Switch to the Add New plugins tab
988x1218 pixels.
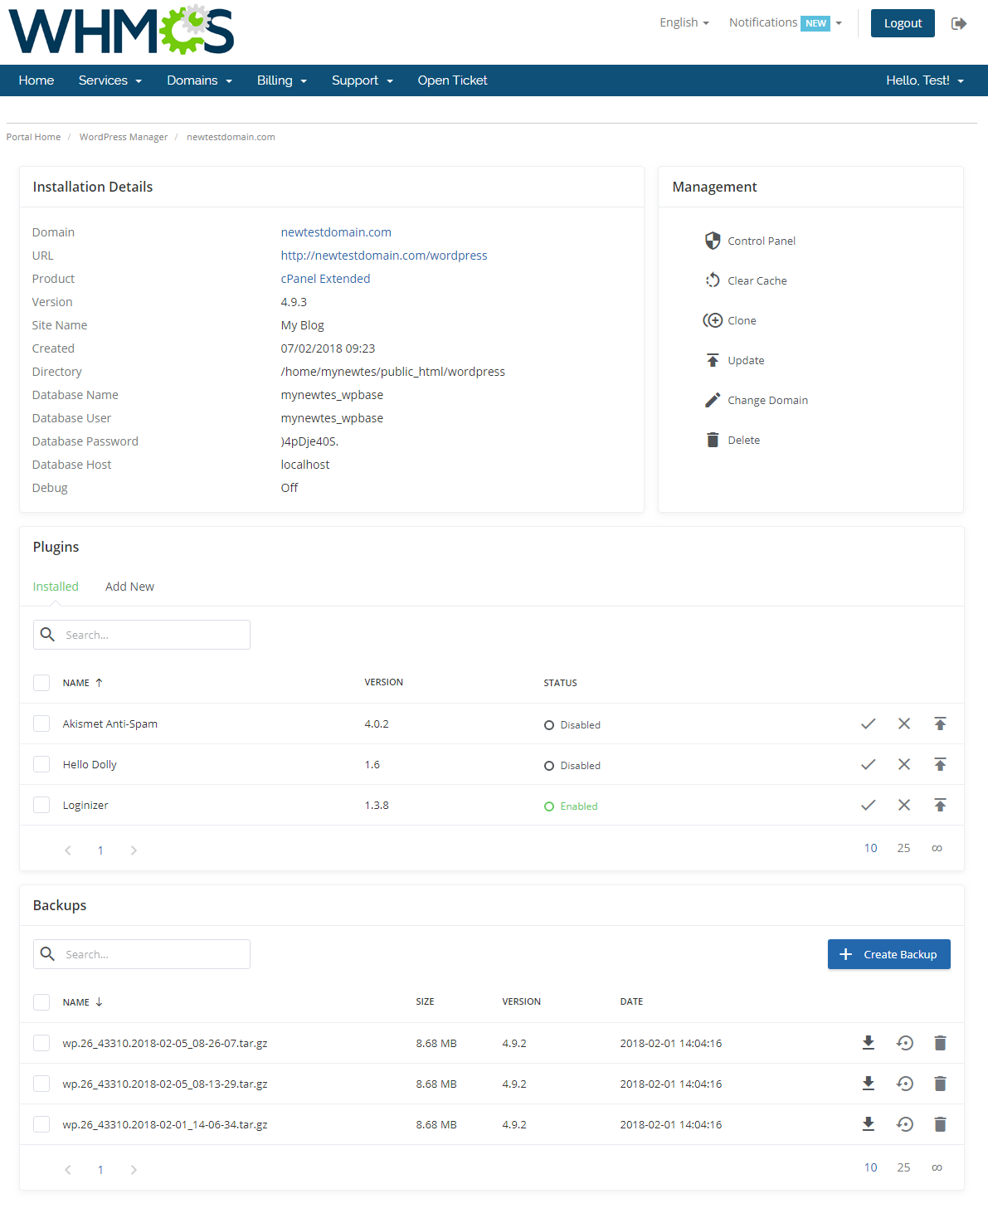coord(129,587)
